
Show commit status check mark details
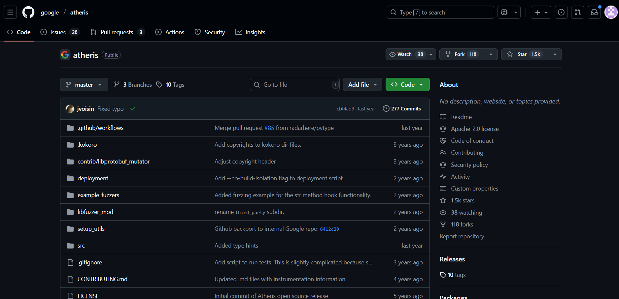(x=133, y=109)
